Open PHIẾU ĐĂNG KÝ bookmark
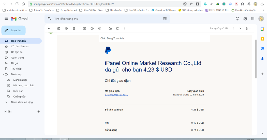Screen dimensions: 267x140 coord(217,10)
